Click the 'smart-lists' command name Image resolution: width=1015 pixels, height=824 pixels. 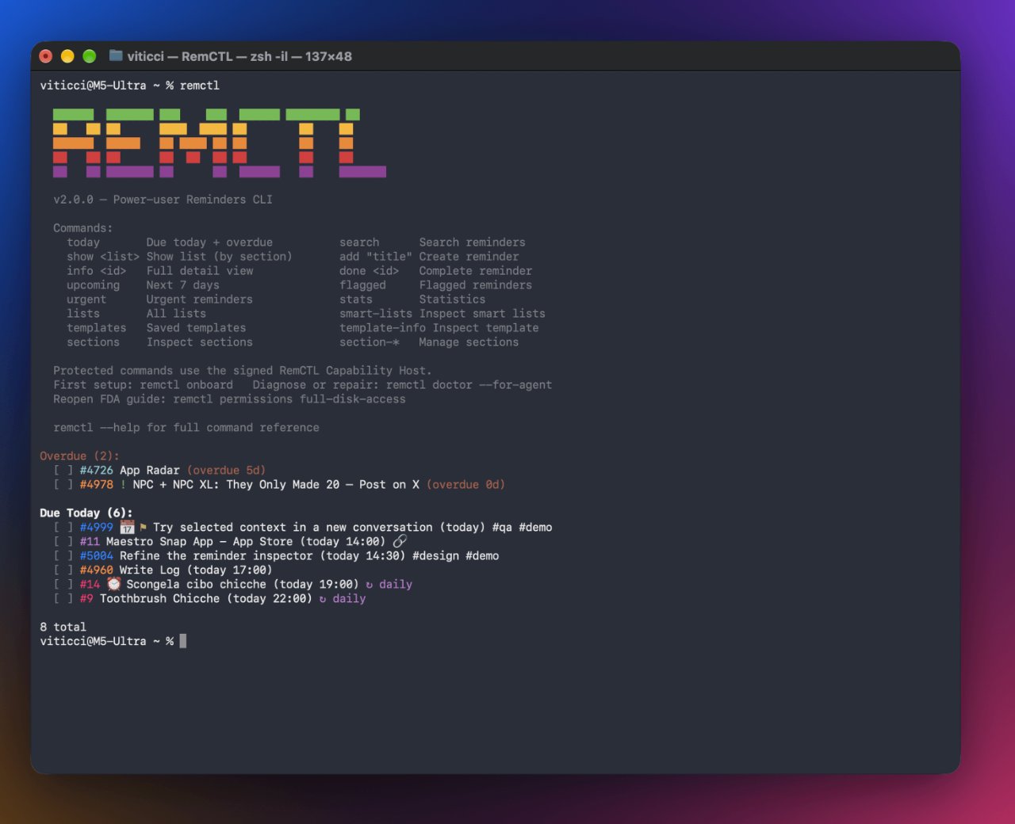pos(376,314)
